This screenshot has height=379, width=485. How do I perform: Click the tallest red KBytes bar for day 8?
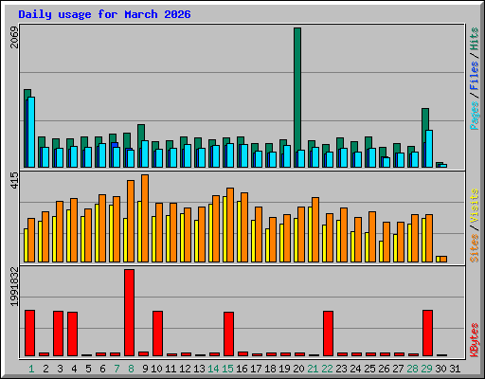(129, 313)
